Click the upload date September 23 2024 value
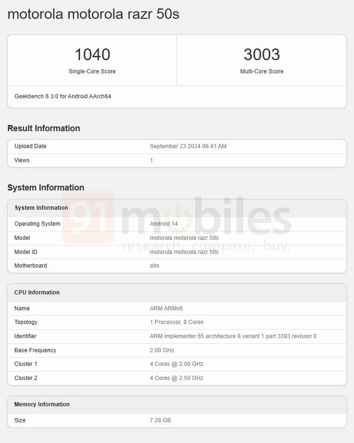Screen dimensions: 354x443 tap(188, 146)
